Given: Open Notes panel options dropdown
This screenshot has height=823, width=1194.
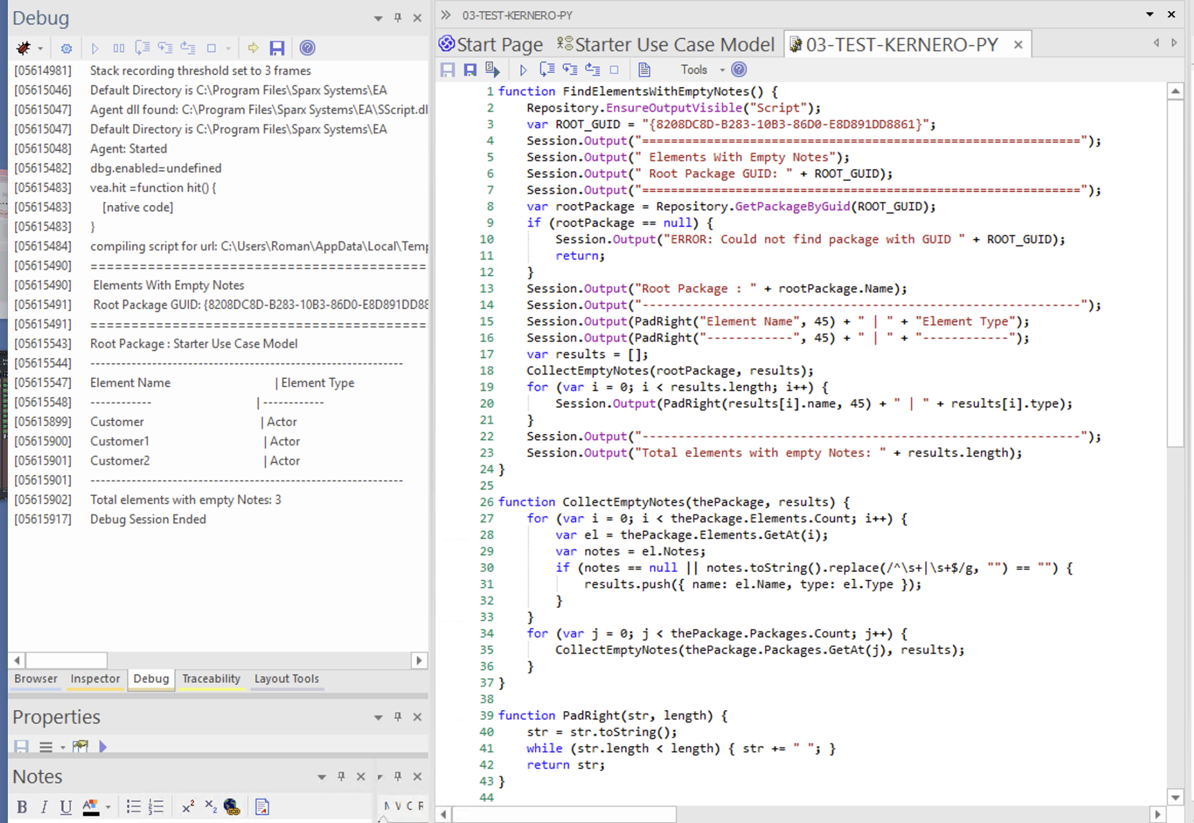Looking at the screenshot, I should tap(321, 777).
